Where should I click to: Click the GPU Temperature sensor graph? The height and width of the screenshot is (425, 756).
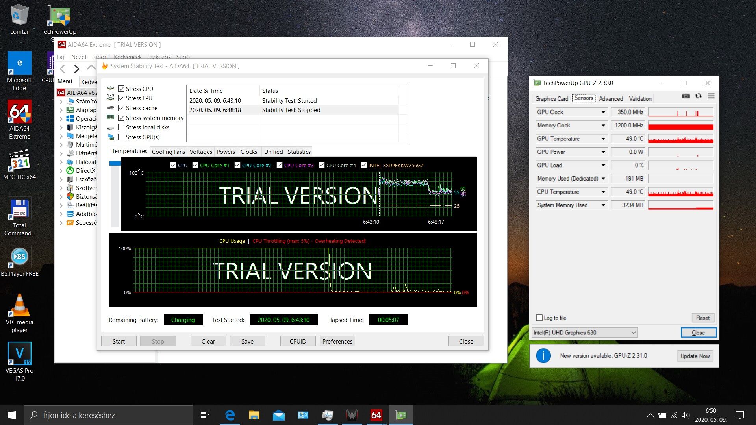pyautogui.click(x=681, y=139)
